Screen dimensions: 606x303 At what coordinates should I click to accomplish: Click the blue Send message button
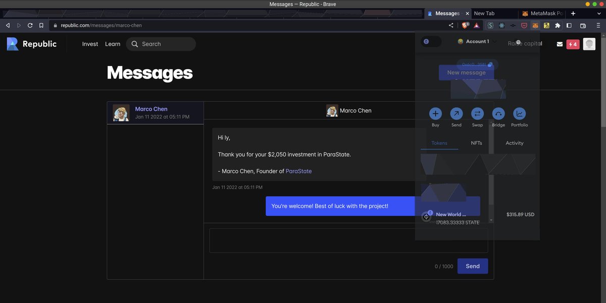click(x=473, y=266)
